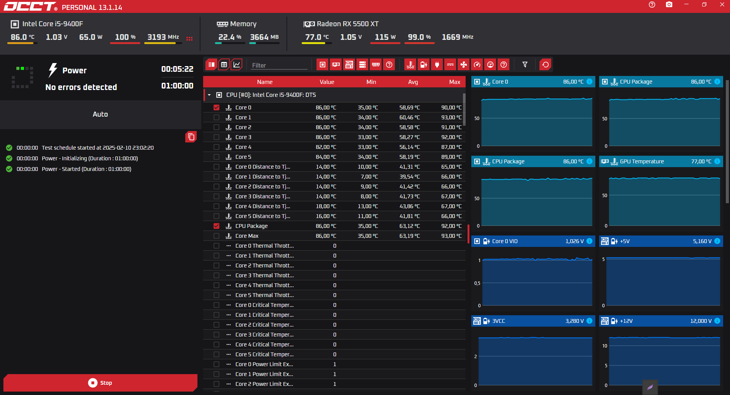Toggle current readings filter icon

[x=450, y=65]
